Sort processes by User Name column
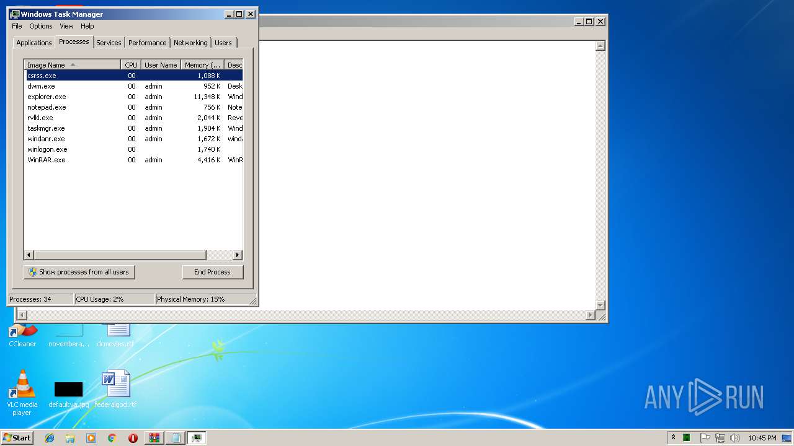The image size is (794, 446). (x=161, y=65)
